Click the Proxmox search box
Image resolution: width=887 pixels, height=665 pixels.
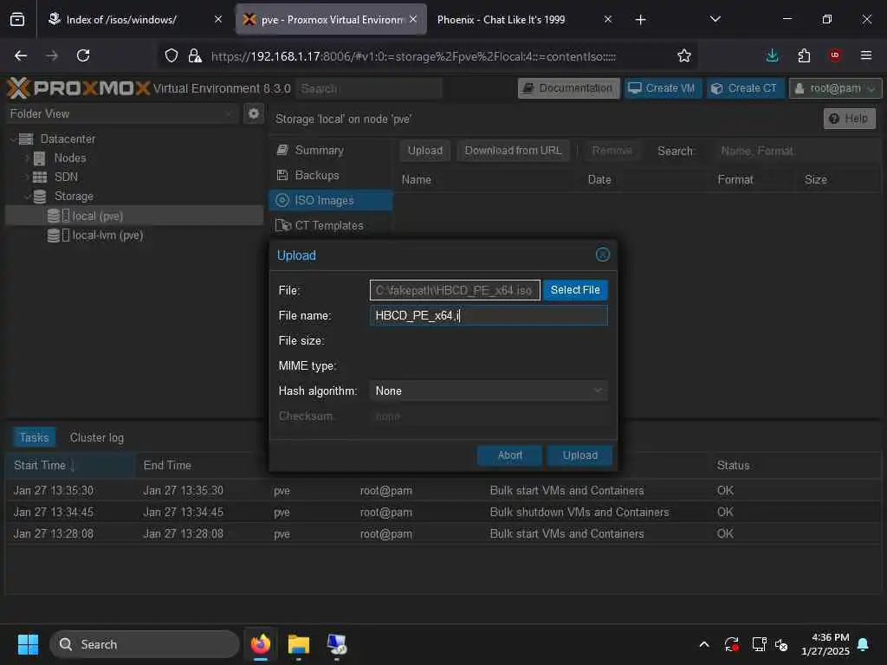tap(368, 88)
